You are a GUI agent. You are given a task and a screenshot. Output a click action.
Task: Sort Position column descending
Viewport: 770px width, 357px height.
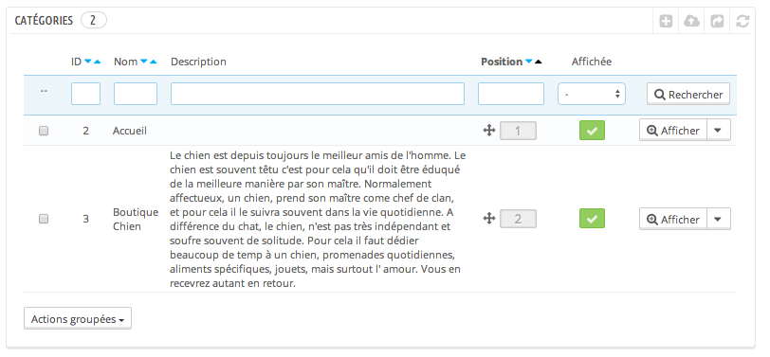click(x=529, y=62)
